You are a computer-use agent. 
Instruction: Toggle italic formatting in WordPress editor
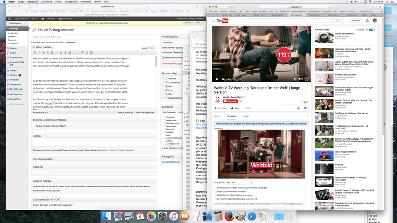pos(39,53)
